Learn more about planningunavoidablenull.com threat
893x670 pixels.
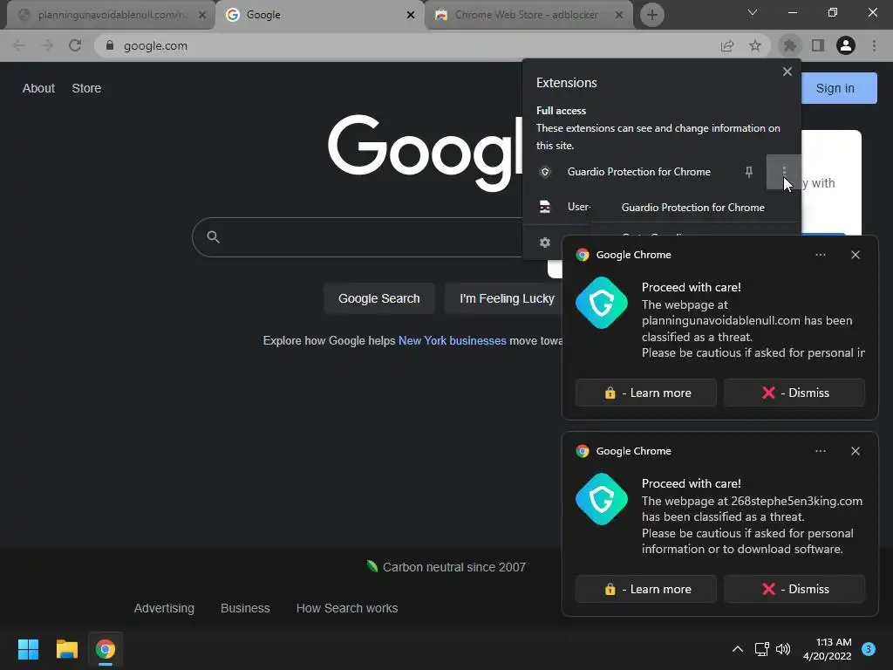[x=646, y=393]
